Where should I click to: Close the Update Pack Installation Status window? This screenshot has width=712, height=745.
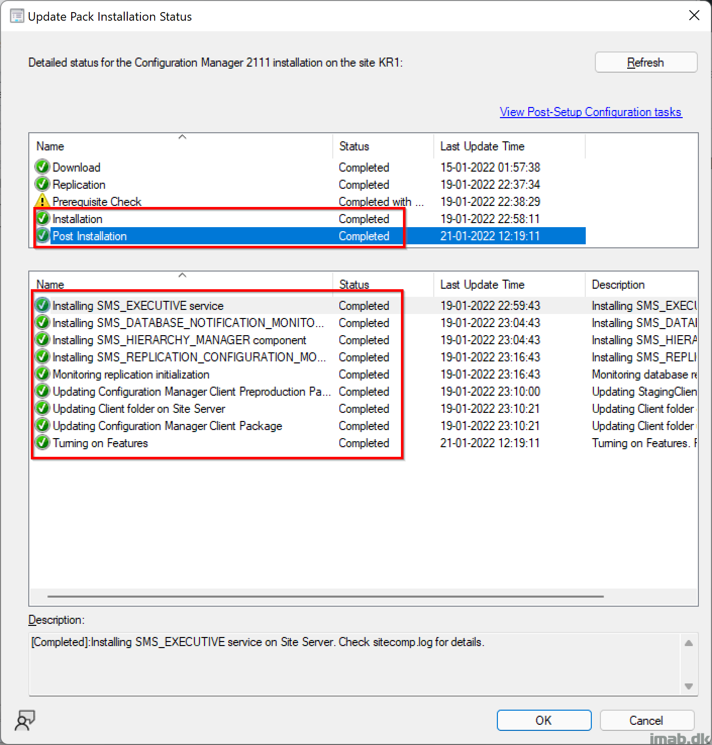pyautogui.click(x=694, y=16)
